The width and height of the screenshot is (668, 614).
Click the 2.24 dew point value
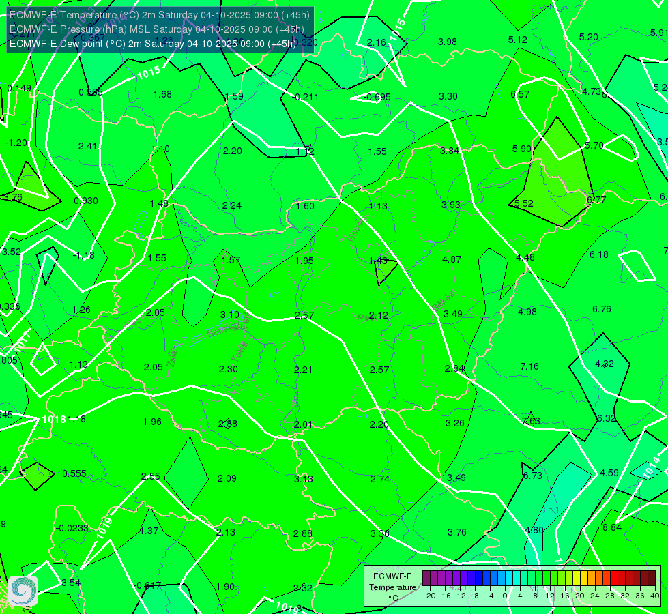[232, 205]
